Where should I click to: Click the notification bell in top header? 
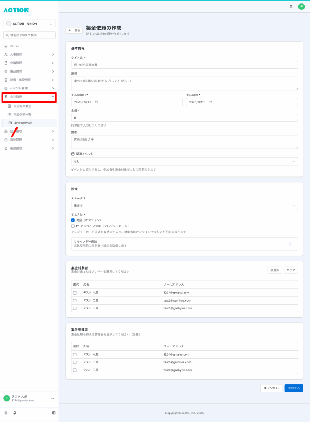[291, 7]
